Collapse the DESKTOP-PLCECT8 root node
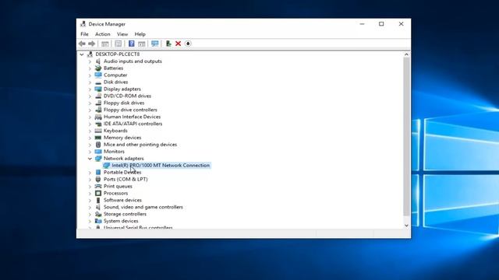The width and height of the screenshot is (499, 280). (82, 54)
